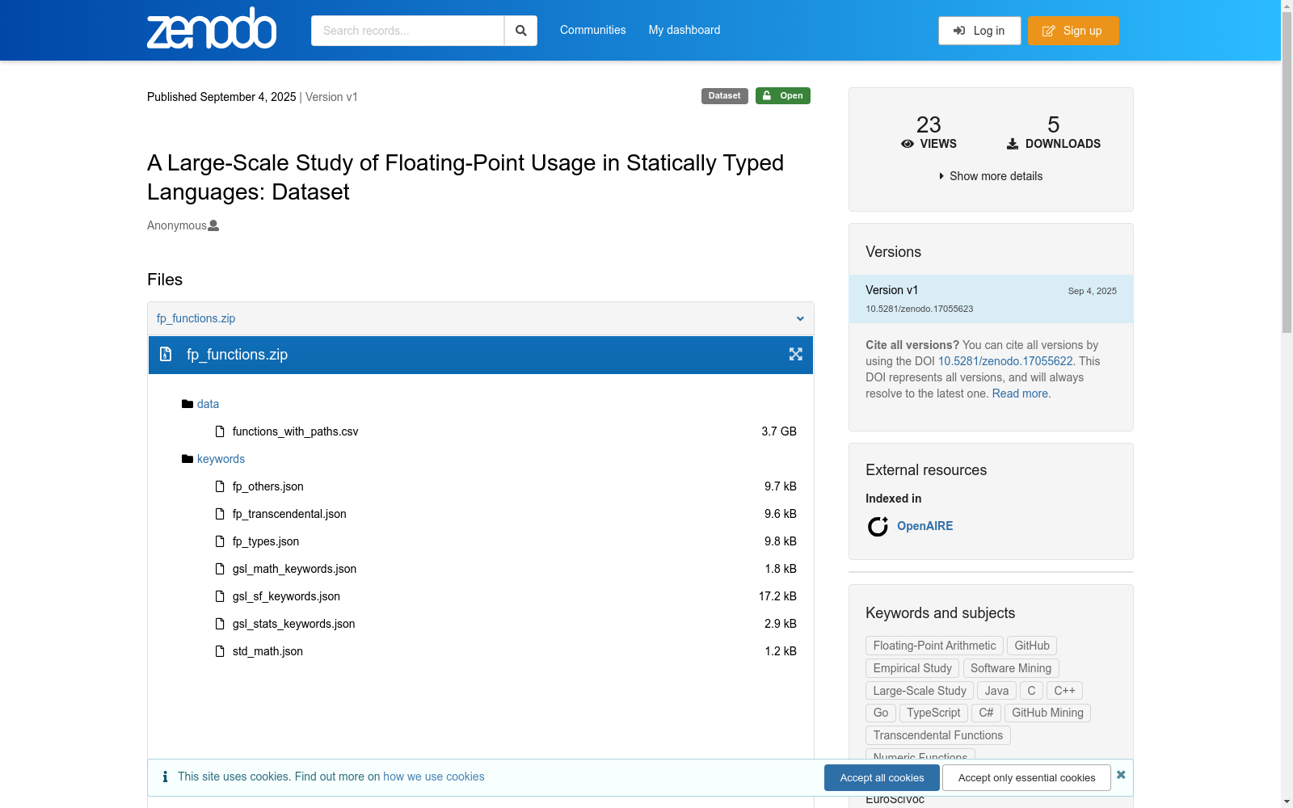Click the fp_functions.zip file name link
The height and width of the screenshot is (808, 1293).
[x=196, y=318]
